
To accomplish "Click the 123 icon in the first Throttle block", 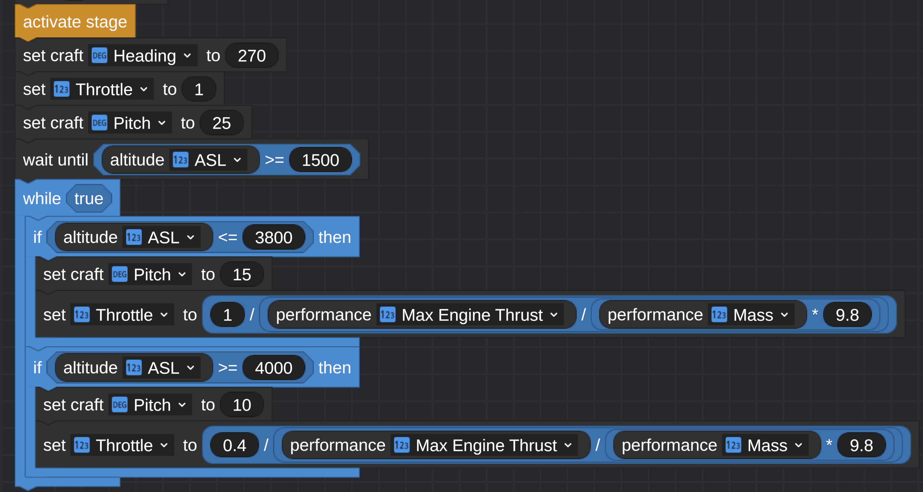I will pos(61,89).
